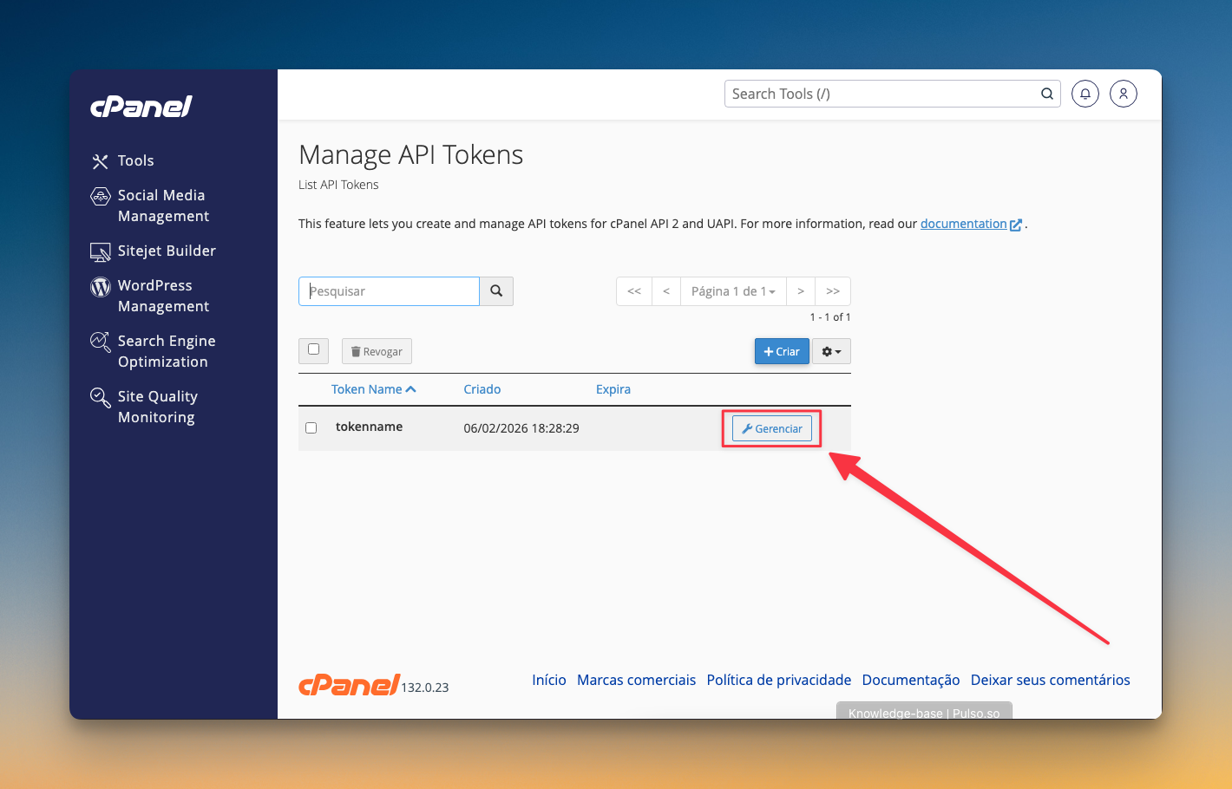Open Site Quality Monitoring icon

coord(101,397)
